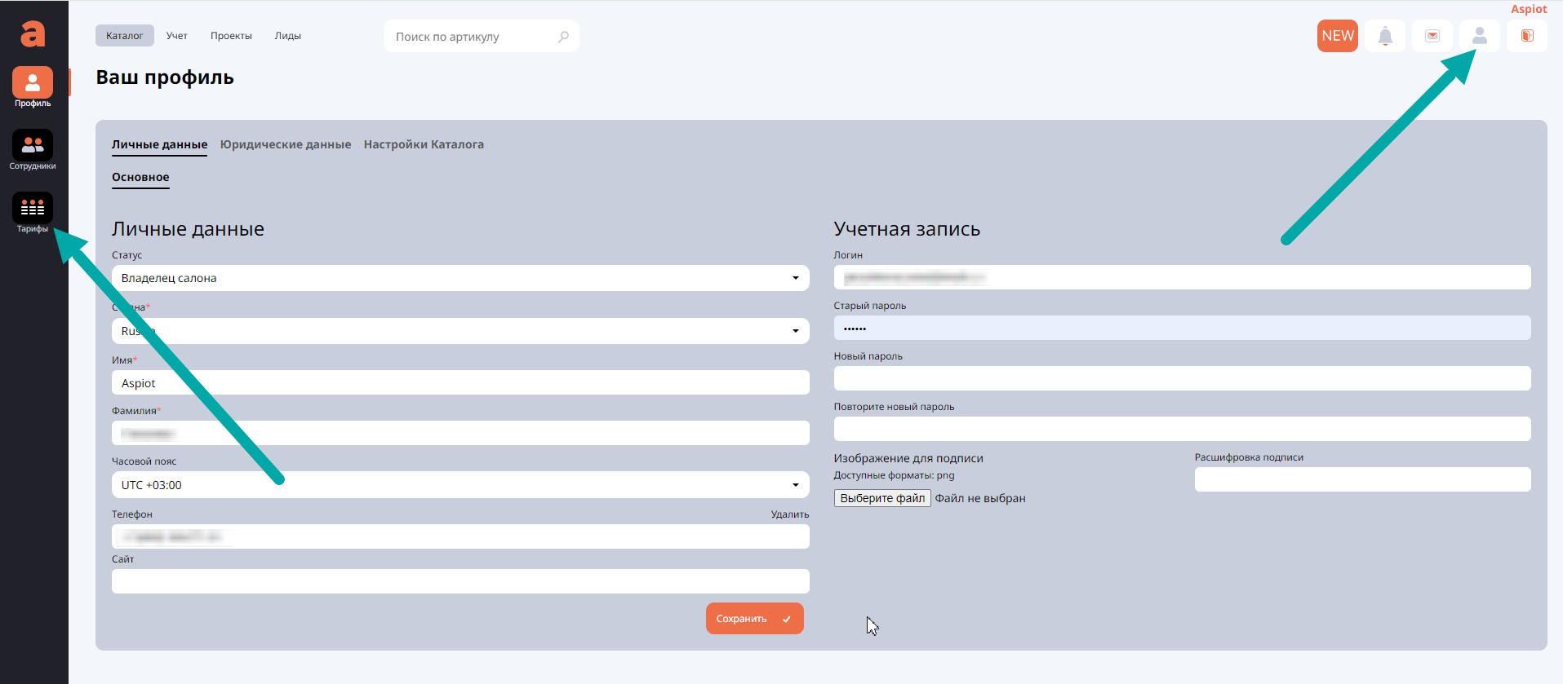Switch to Настройки Каталога tab

[424, 144]
